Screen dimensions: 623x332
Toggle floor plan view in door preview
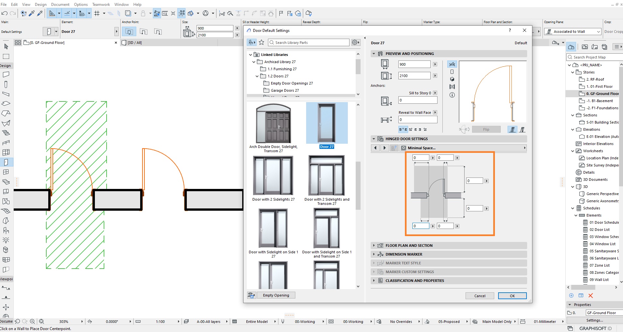[x=452, y=64]
